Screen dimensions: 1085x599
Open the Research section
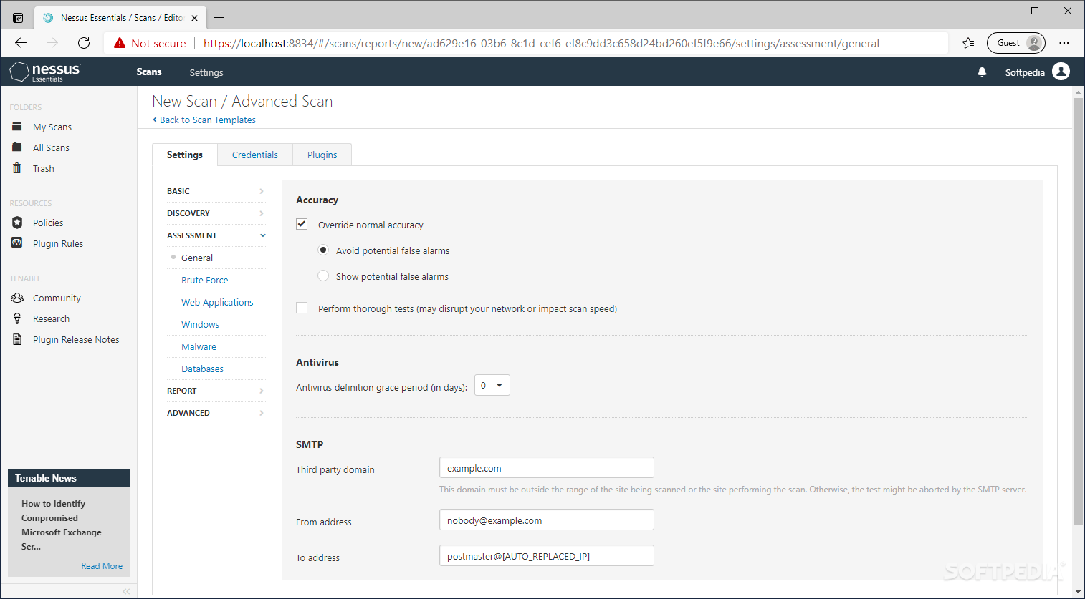tap(51, 318)
